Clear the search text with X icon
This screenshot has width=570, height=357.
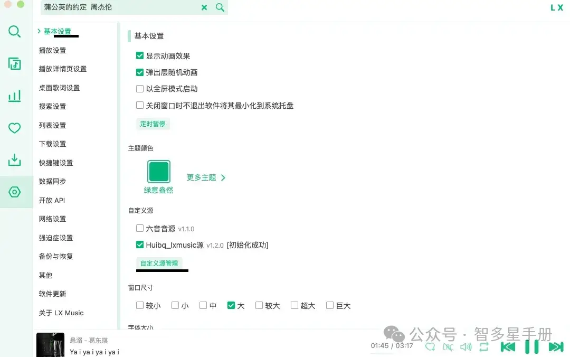(x=204, y=7)
